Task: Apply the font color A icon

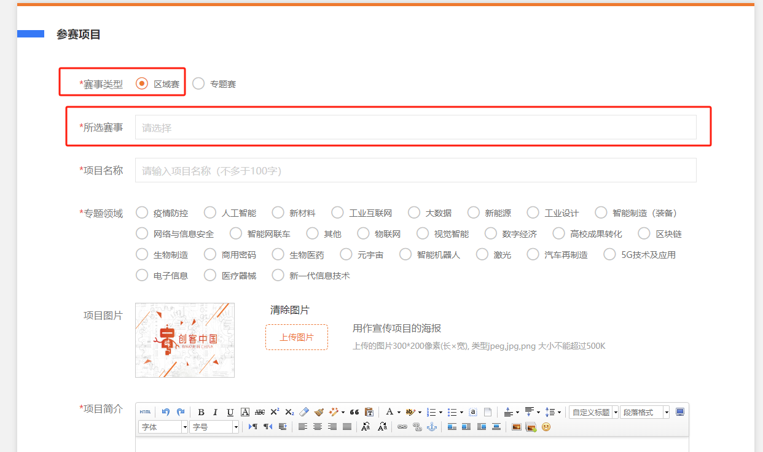Action: (x=389, y=411)
